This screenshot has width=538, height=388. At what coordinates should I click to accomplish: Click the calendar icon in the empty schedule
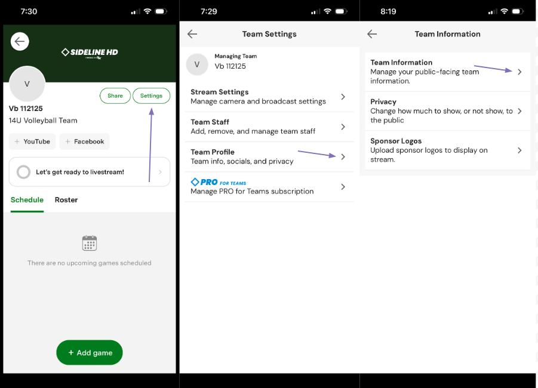click(x=90, y=243)
